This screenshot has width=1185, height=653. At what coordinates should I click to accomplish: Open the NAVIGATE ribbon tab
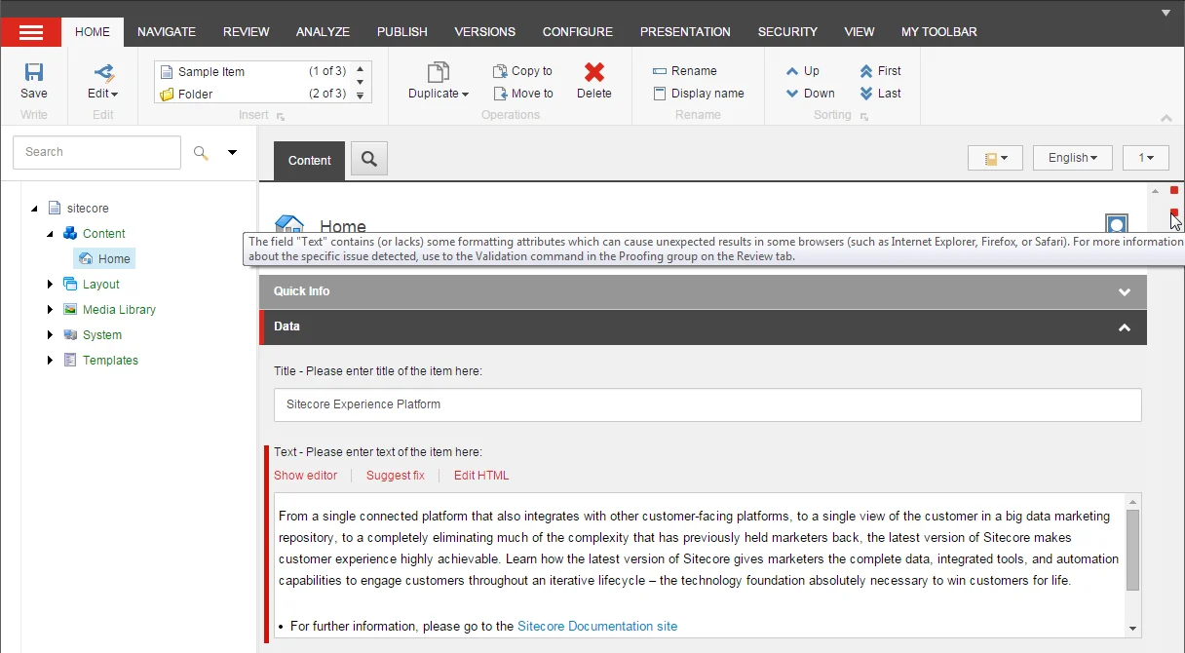(167, 32)
